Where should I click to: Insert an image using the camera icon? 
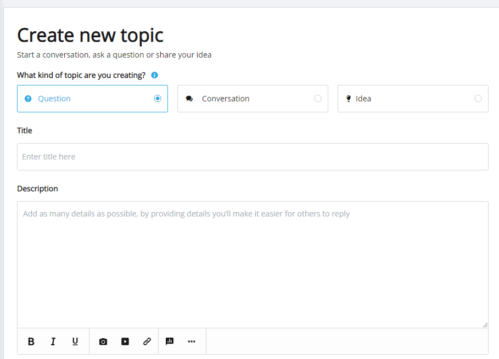pyautogui.click(x=103, y=341)
